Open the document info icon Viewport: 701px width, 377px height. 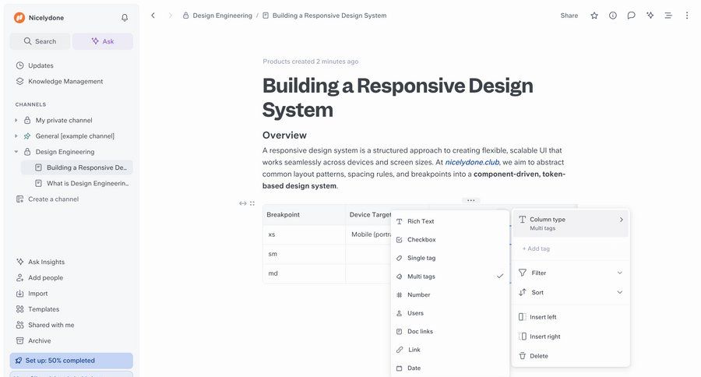pyautogui.click(x=613, y=16)
